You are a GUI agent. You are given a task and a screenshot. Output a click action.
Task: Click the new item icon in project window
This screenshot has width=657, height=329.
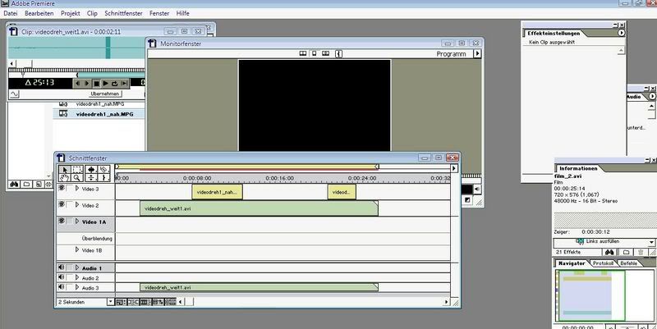click(x=38, y=184)
